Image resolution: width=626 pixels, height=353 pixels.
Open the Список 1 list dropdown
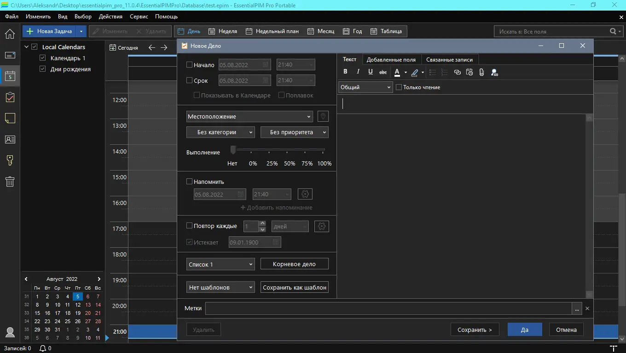(x=220, y=264)
